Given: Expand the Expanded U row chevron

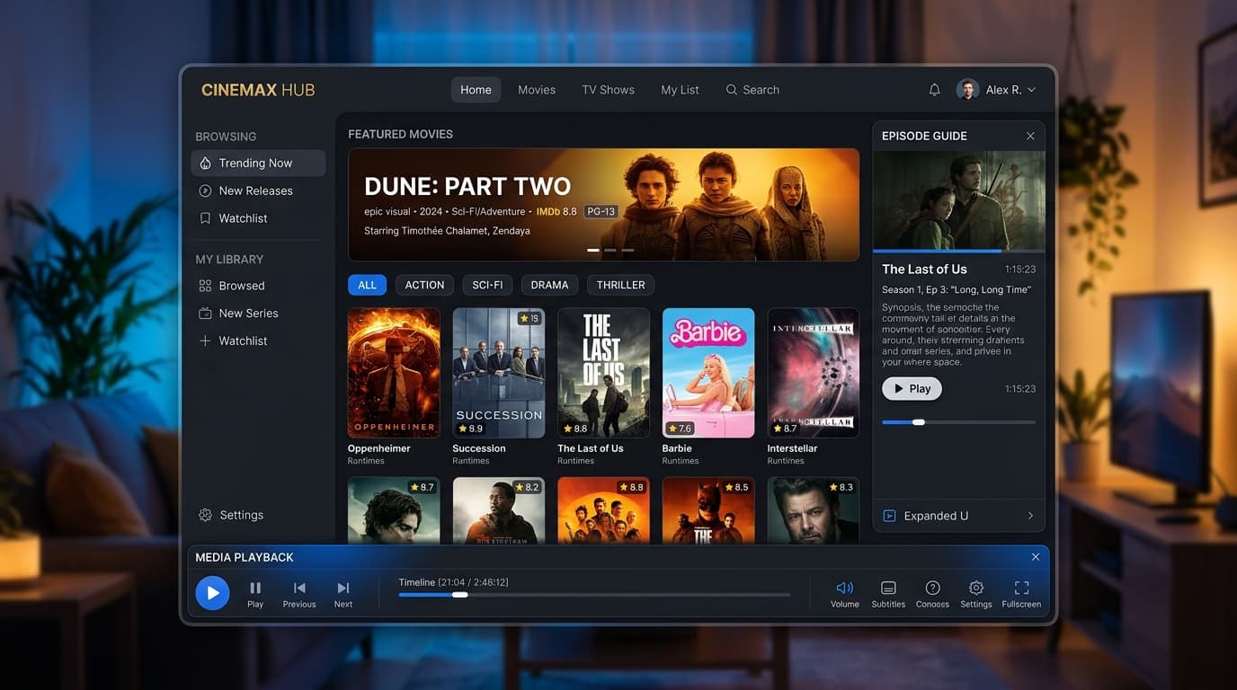Looking at the screenshot, I should click(1030, 516).
